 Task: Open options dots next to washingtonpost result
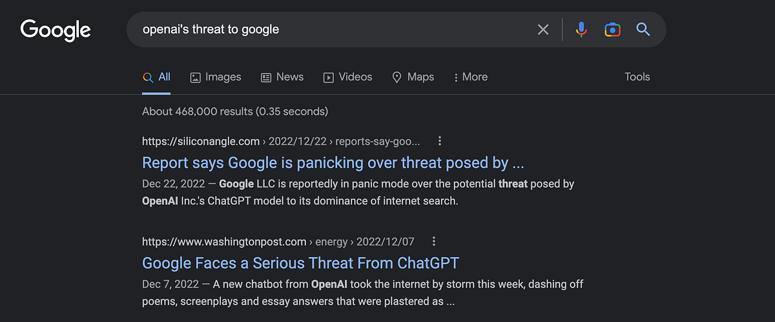[x=434, y=241]
